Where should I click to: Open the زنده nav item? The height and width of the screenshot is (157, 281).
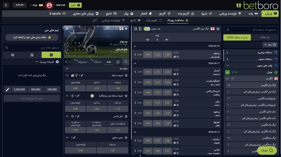click(x=253, y=13)
